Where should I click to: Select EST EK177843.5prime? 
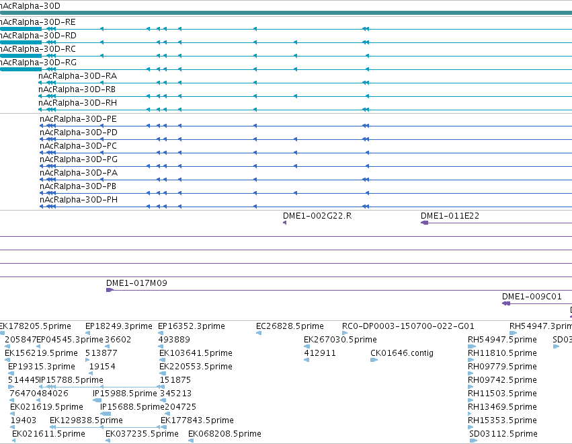click(x=197, y=420)
